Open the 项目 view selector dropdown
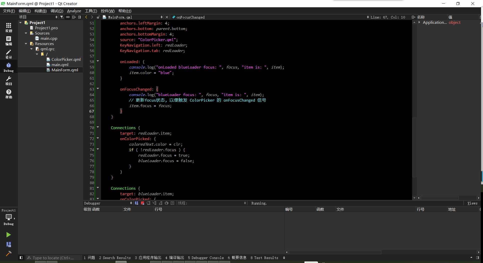This screenshot has height=263, width=483. click(x=38, y=17)
